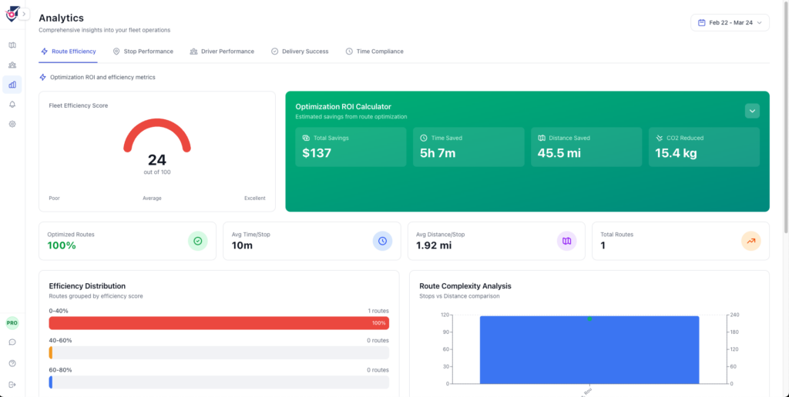Viewport: 789px width, 397px height.
Task: Click the 60-80% efficiency bar
Action: [219, 382]
